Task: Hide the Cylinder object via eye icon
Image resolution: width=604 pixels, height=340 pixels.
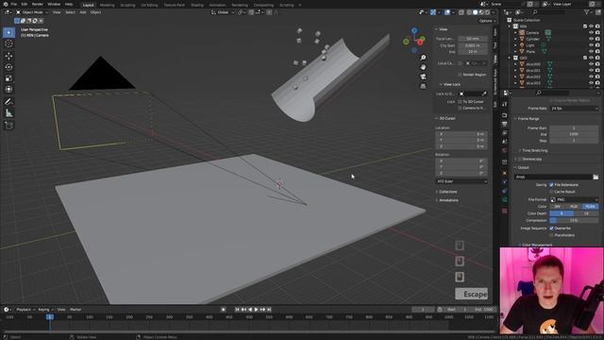Action: pos(591,39)
